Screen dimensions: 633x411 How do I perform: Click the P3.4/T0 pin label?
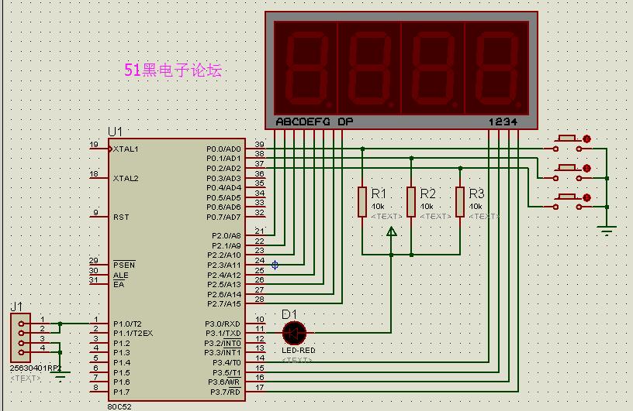click(x=227, y=363)
